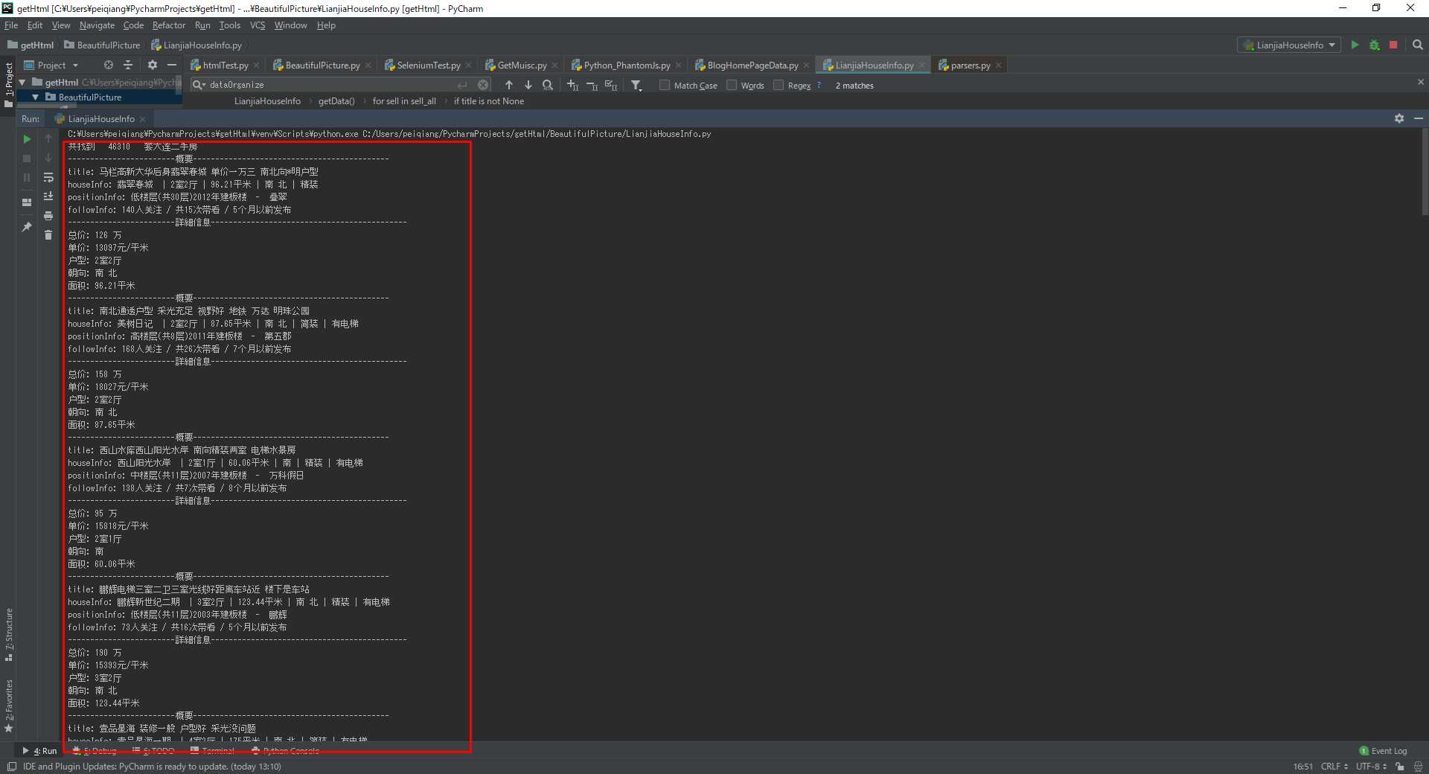The width and height of the screenshot is (1429, 774).
Task: Toggle scroll to end of console
Action: click(x=48, y=196)
